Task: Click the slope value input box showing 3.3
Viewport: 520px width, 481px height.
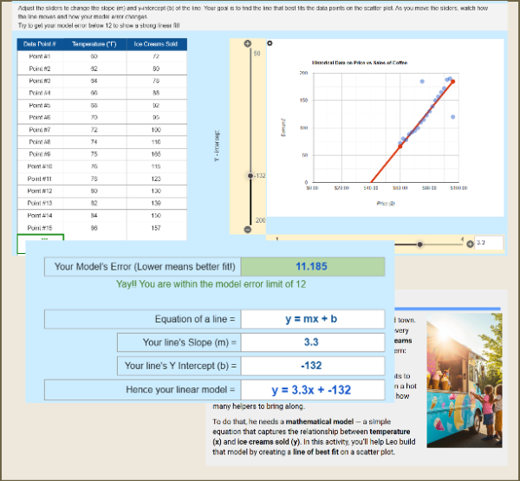Action: click(489, 243)
